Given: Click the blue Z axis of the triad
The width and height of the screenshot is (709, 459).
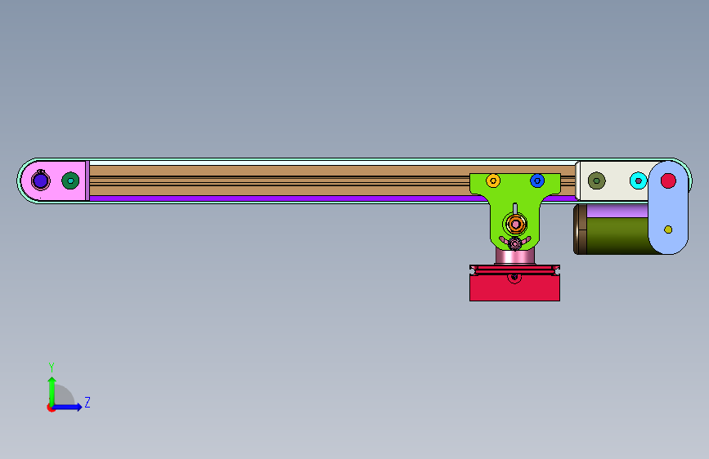Looking at the screenshot, I should click(68, 407).
